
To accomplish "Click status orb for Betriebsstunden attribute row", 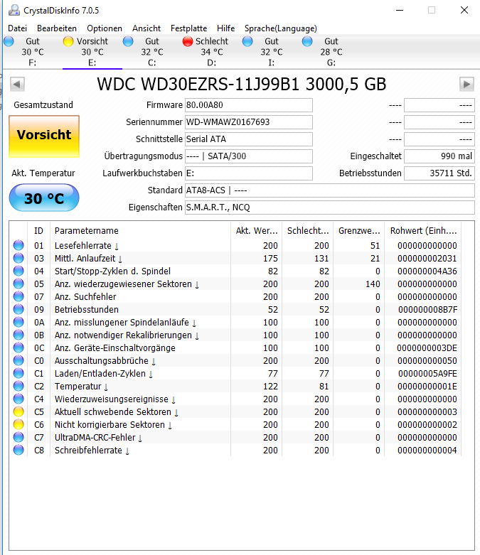I will [18, 309].
